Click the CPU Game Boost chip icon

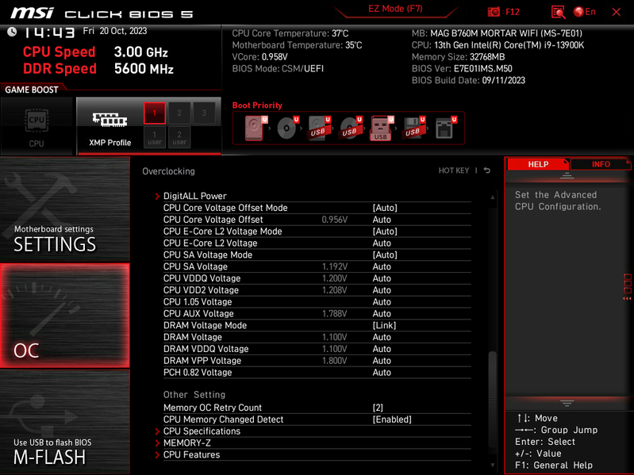37,120
